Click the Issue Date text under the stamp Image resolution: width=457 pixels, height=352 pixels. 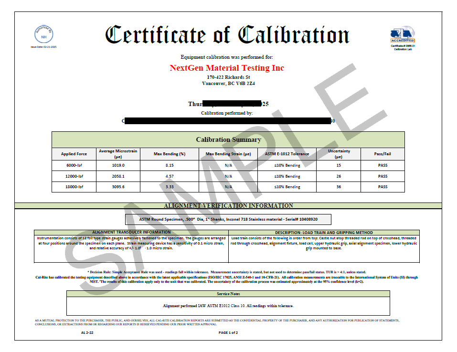click(44, 47)
